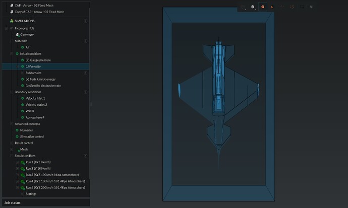The width and height of the screenshot is (348, 208).
Task: Expand Run 3 node toggle
Action: 17,175
